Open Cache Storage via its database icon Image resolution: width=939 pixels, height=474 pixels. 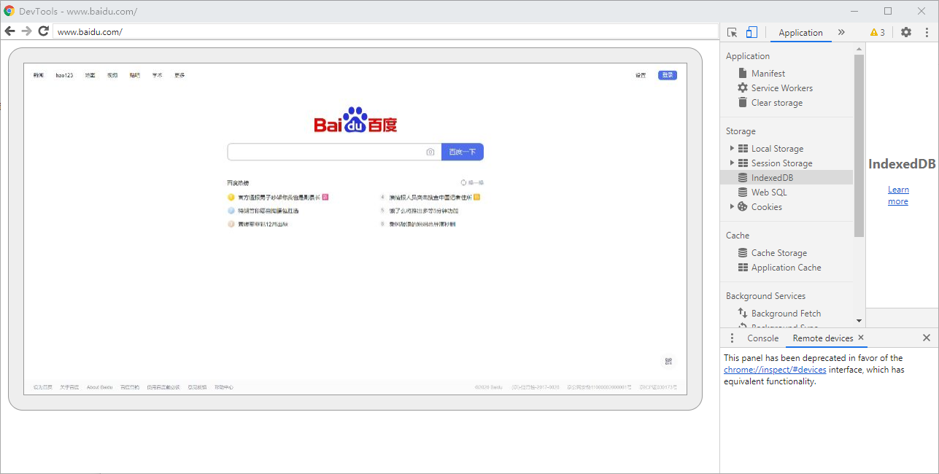(743, 252)
